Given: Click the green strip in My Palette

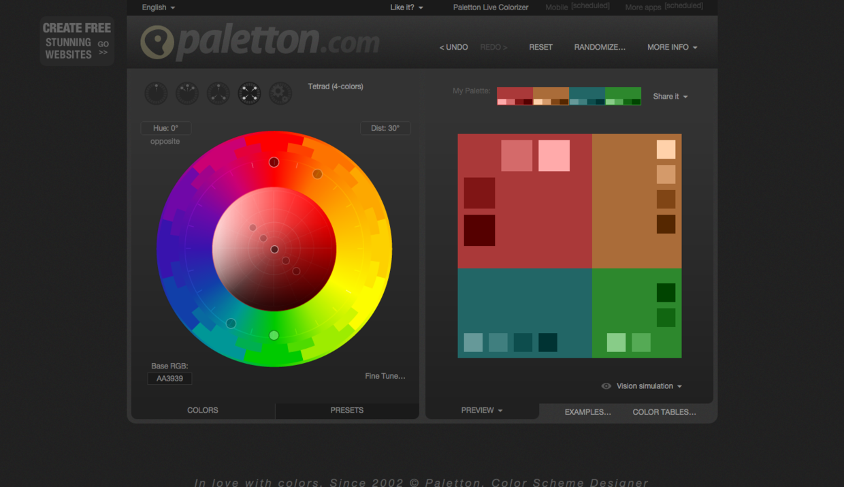Looking at the screenshot, I should click(x=623, y=96).
